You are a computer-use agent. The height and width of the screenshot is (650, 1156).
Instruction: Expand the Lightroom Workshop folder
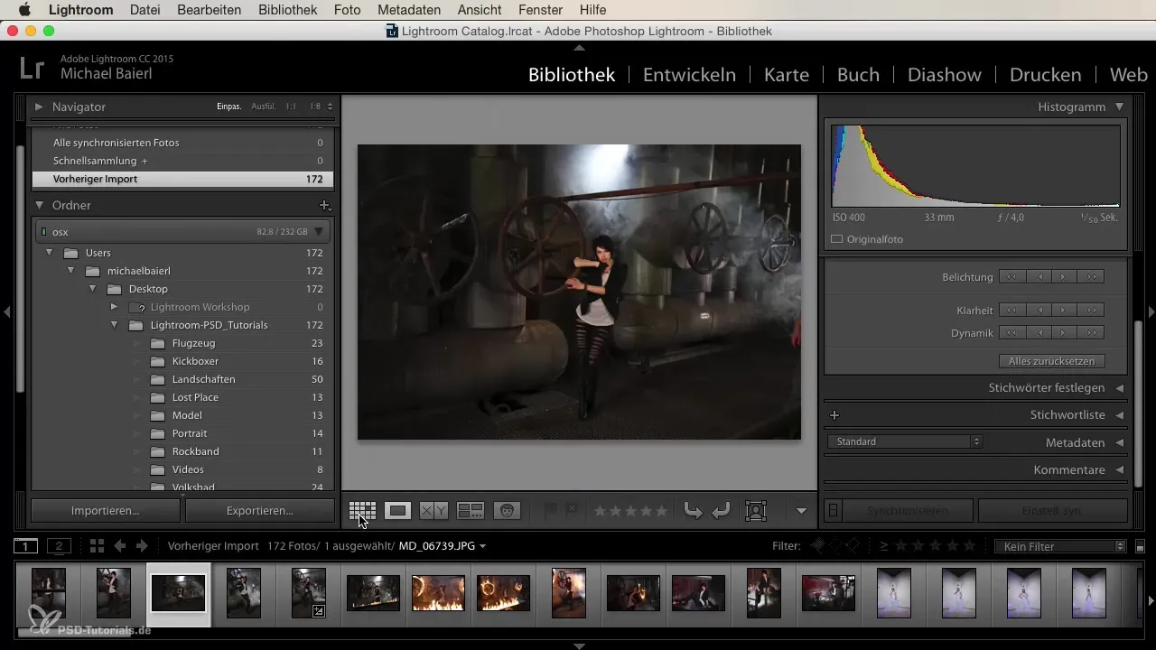click(114, 307)
